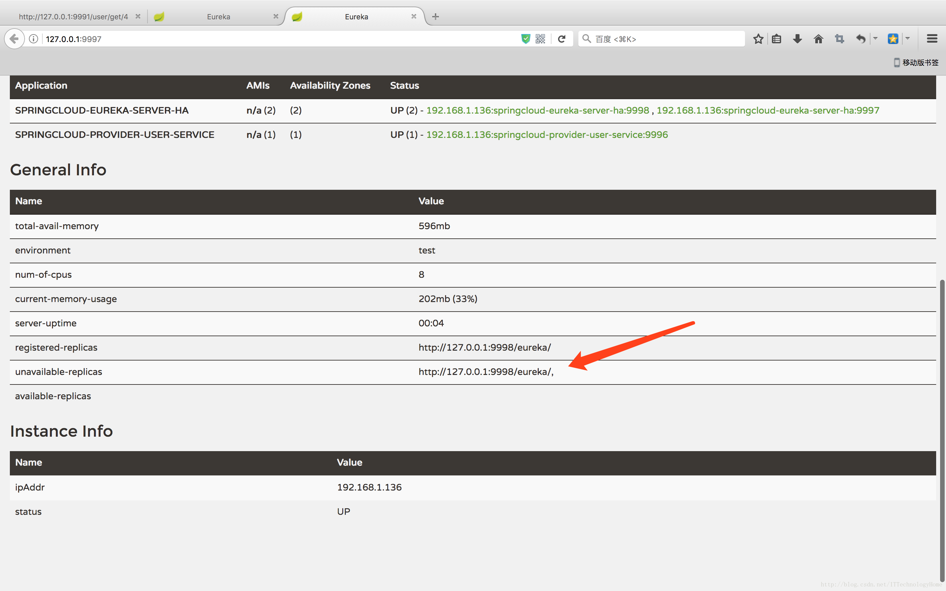Screen dimensions: 946x591
Task: Click the Availability Zones column header
Action: (x=330, y=86)
